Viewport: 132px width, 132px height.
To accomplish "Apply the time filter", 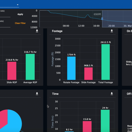I will click(20, 14).
